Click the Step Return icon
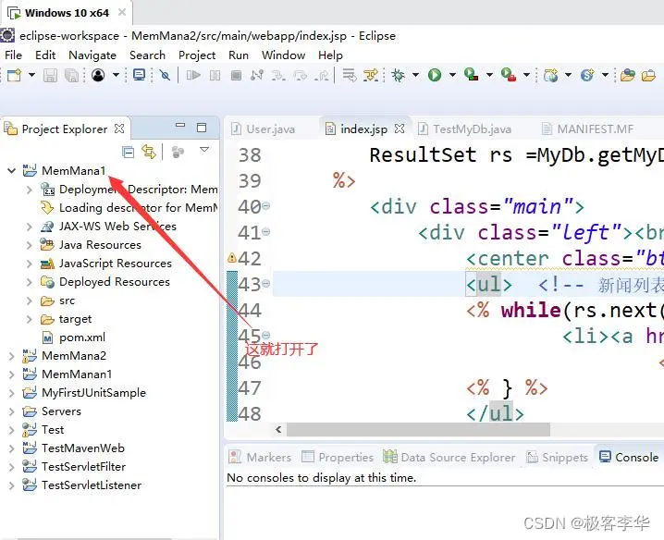 tap(322, 76)
